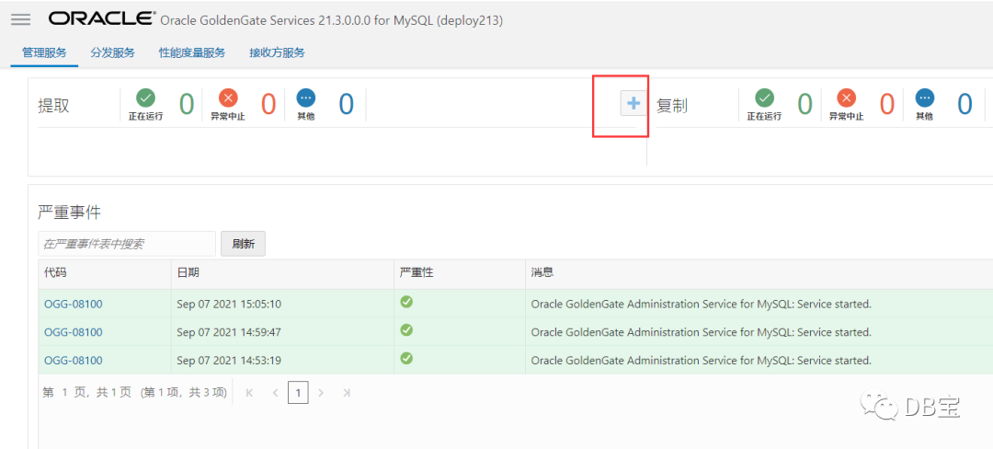993x449 pixels.
Task: Click date Sep 07 2021 15:05:10
Action: coord(229,304)
